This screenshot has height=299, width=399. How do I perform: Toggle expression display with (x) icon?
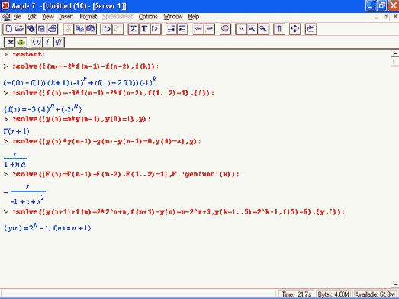click(37, 42)
